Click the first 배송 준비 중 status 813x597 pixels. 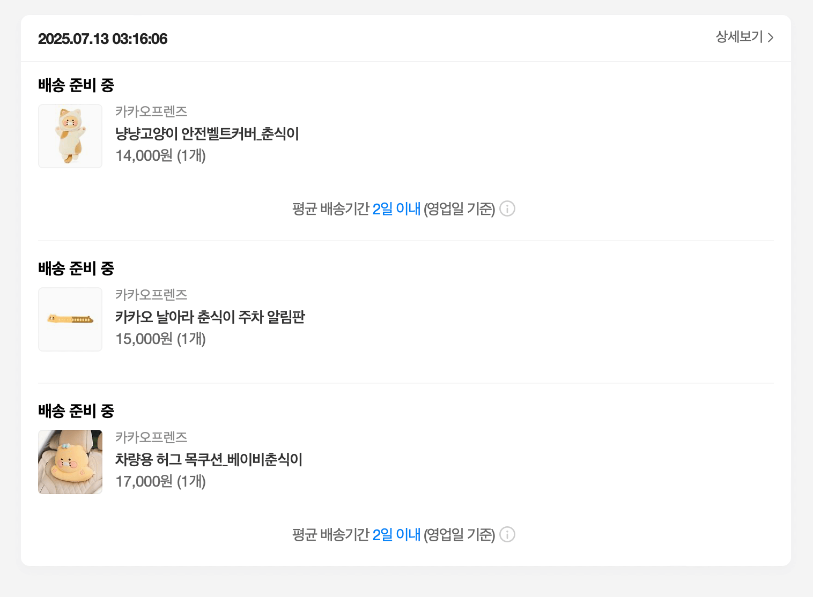77,85
